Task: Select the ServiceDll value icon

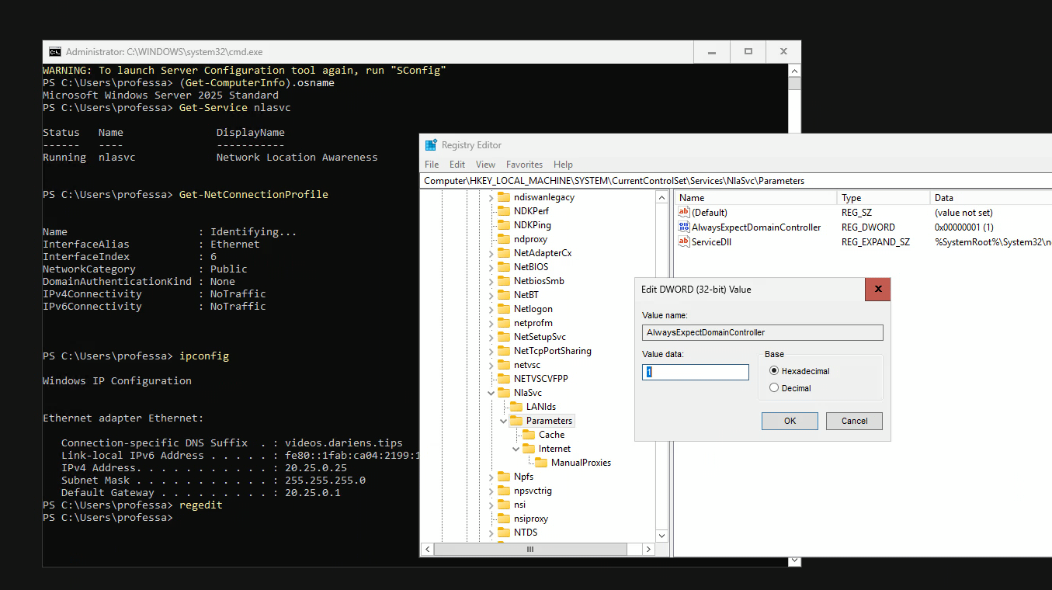Action: (684, 242)
